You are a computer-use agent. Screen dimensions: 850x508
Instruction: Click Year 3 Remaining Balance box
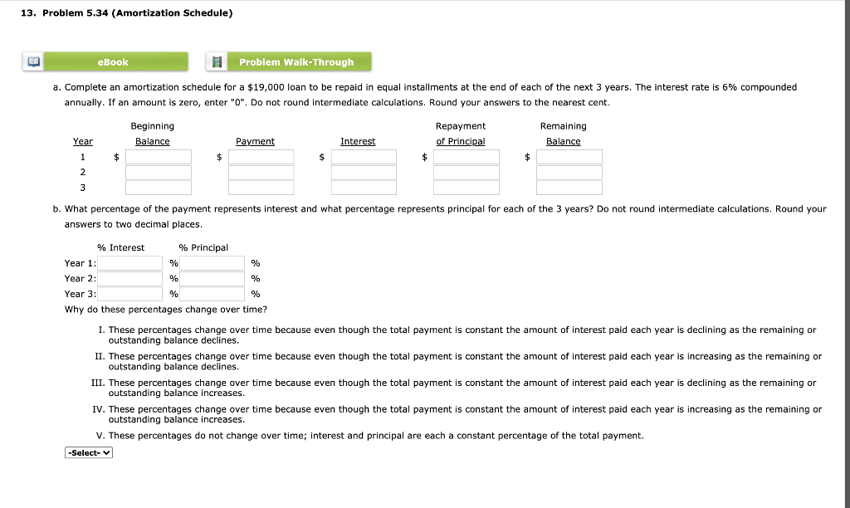(569, 187)
